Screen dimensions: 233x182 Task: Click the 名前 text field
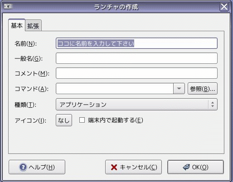pyautogui.click(x=136, y=43)
